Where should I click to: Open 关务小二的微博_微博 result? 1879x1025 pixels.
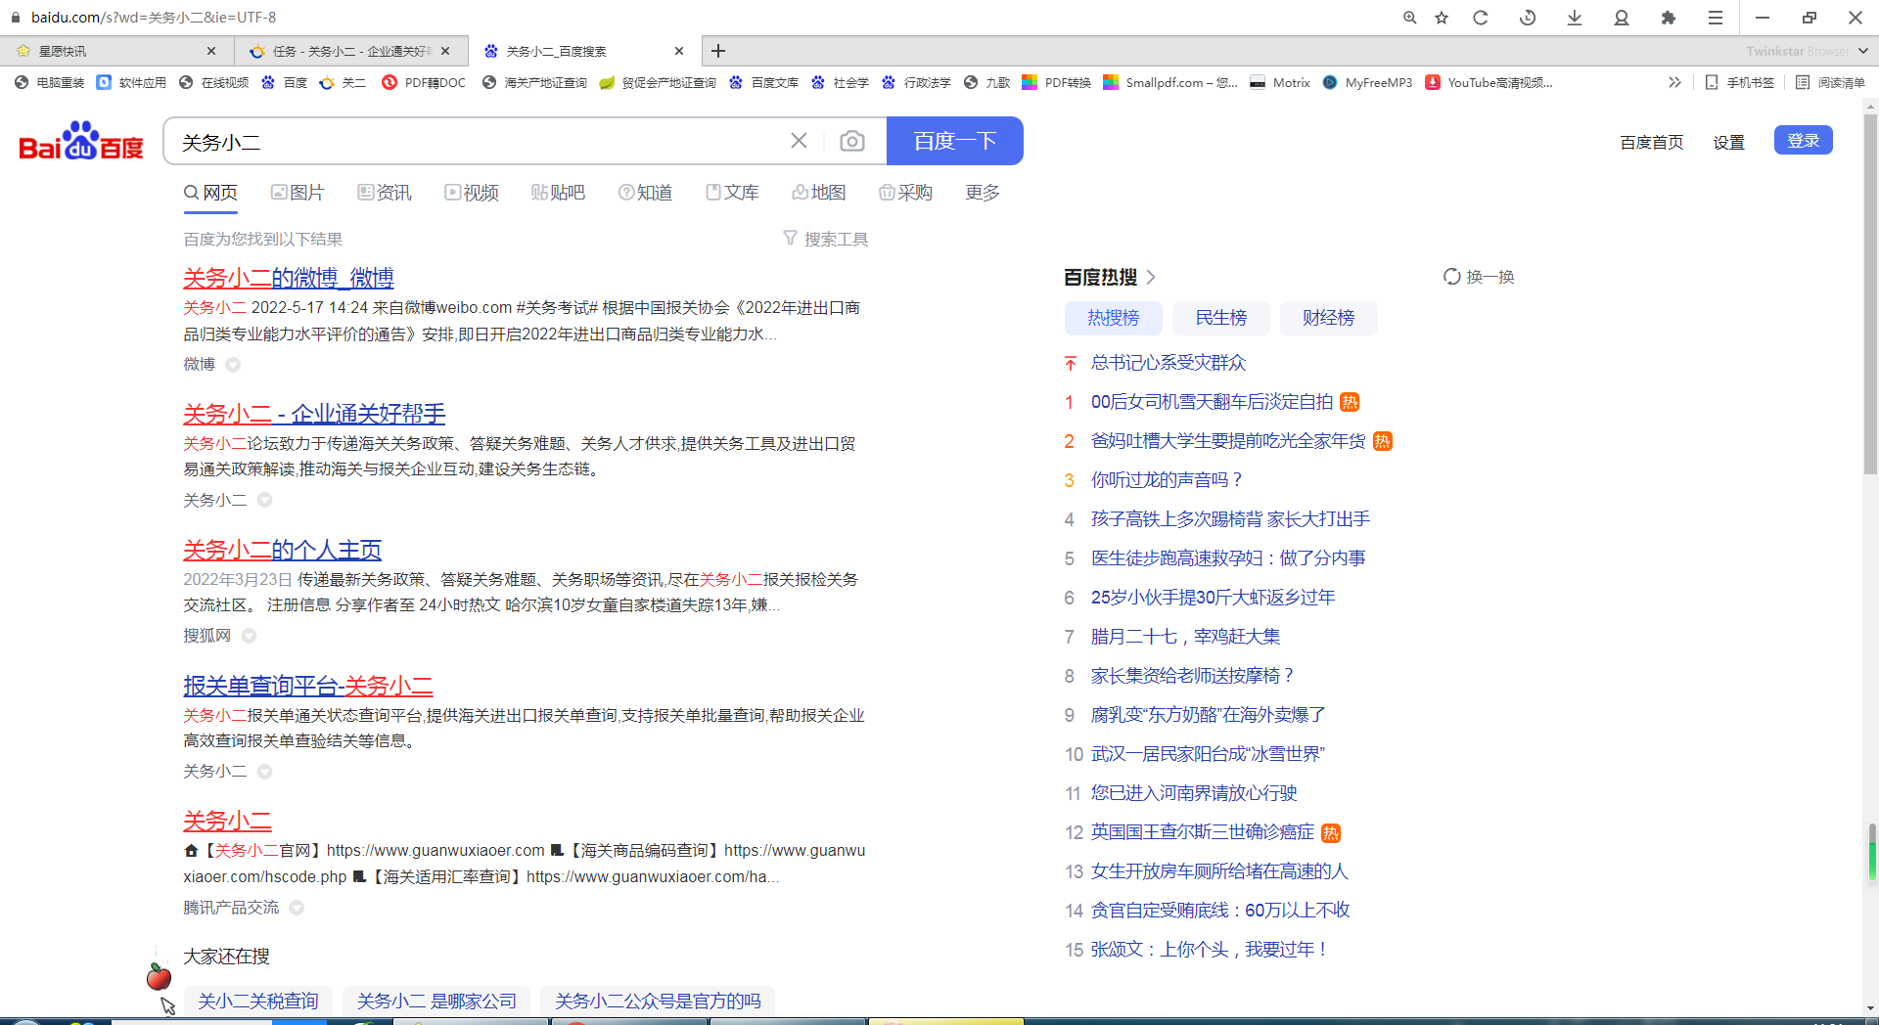click(289, 278)
